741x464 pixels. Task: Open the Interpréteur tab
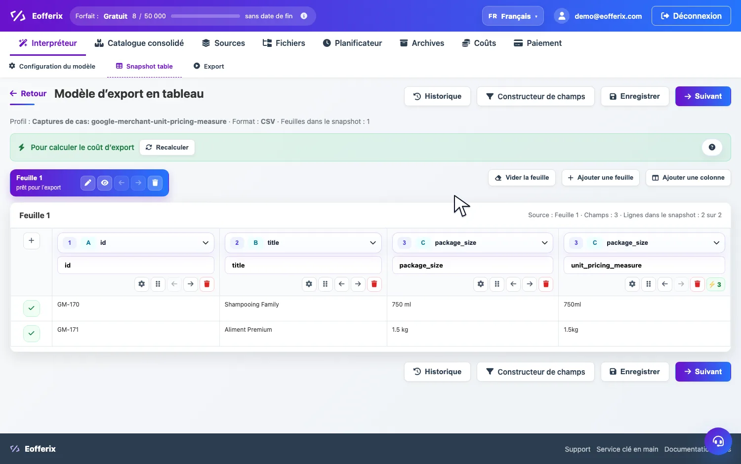click(x=48, y=43)
